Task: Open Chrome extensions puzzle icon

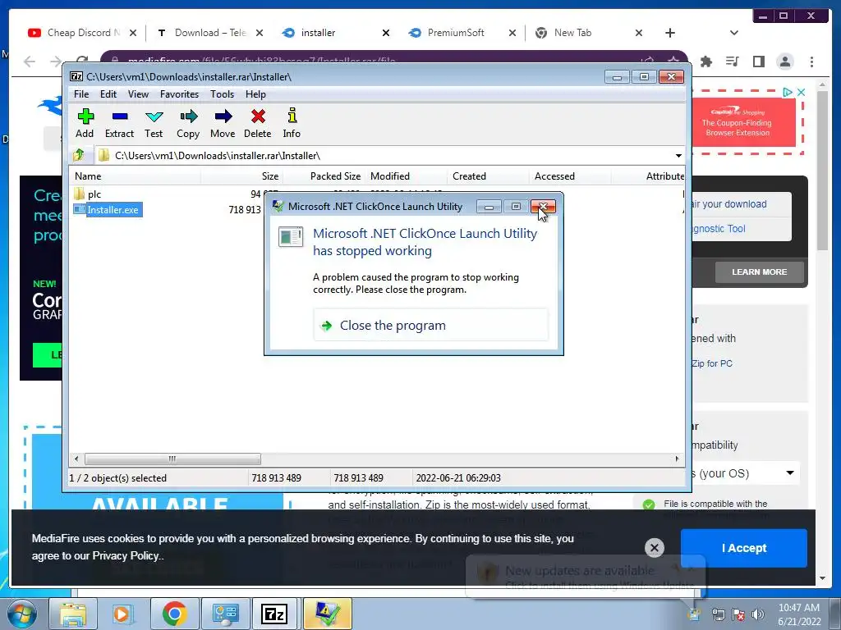Action: (x=706, y=62)
